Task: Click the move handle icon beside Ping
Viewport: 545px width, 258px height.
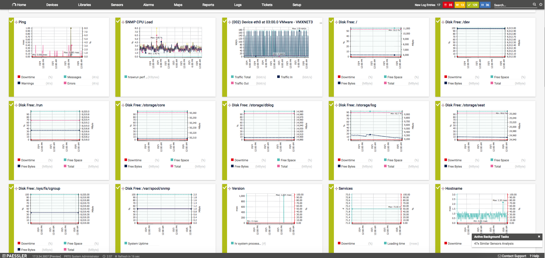Action: (16, 22)
